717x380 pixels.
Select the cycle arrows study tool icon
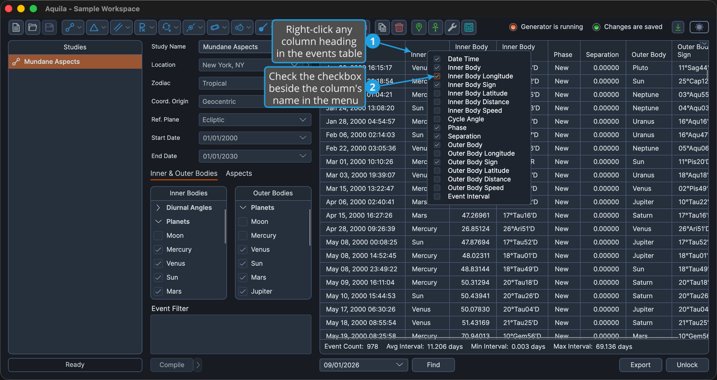(x=166, y=27)
